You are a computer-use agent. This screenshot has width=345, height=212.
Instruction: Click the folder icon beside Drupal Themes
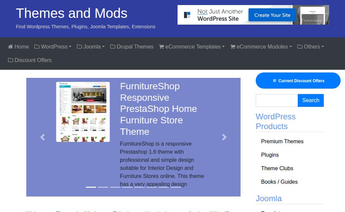(x=113, y=47)
